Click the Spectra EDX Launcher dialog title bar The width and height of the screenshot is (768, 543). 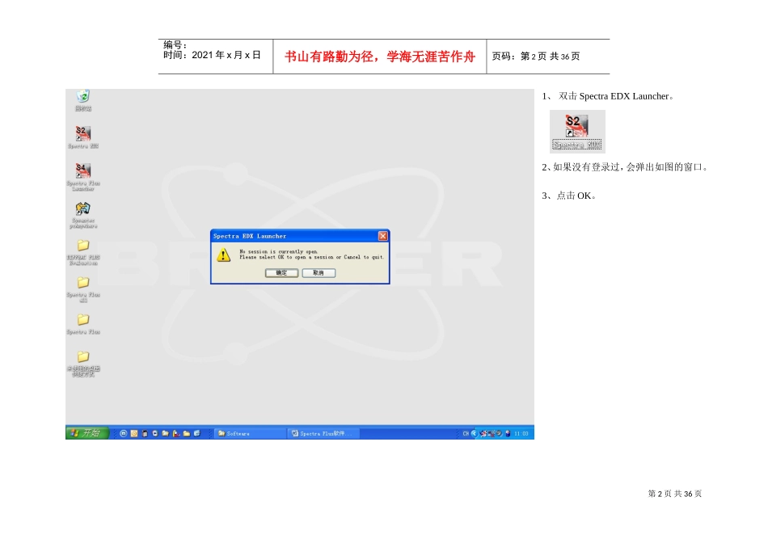(x=300, y=236)
